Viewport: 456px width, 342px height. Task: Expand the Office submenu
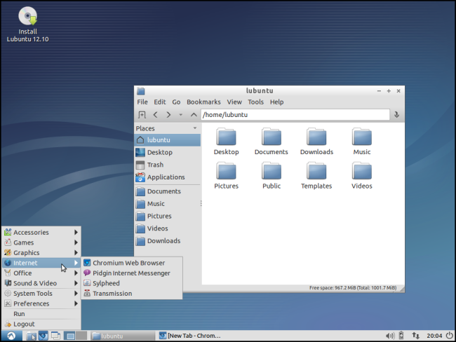click(41, 273)
